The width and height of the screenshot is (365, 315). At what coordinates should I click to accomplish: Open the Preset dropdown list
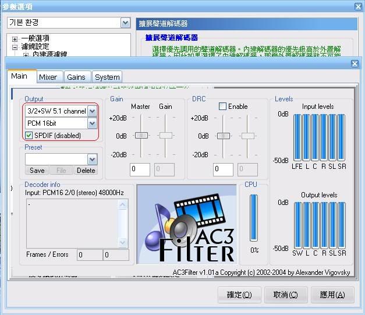click(x=92, y=159)
